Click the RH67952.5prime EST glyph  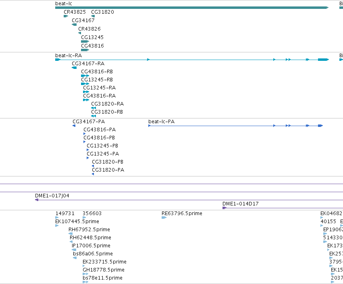coord(71,234)
